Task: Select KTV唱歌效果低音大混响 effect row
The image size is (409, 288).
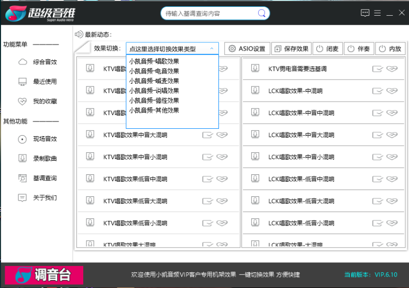Action: pyautogui.click(x=158, y=201)
